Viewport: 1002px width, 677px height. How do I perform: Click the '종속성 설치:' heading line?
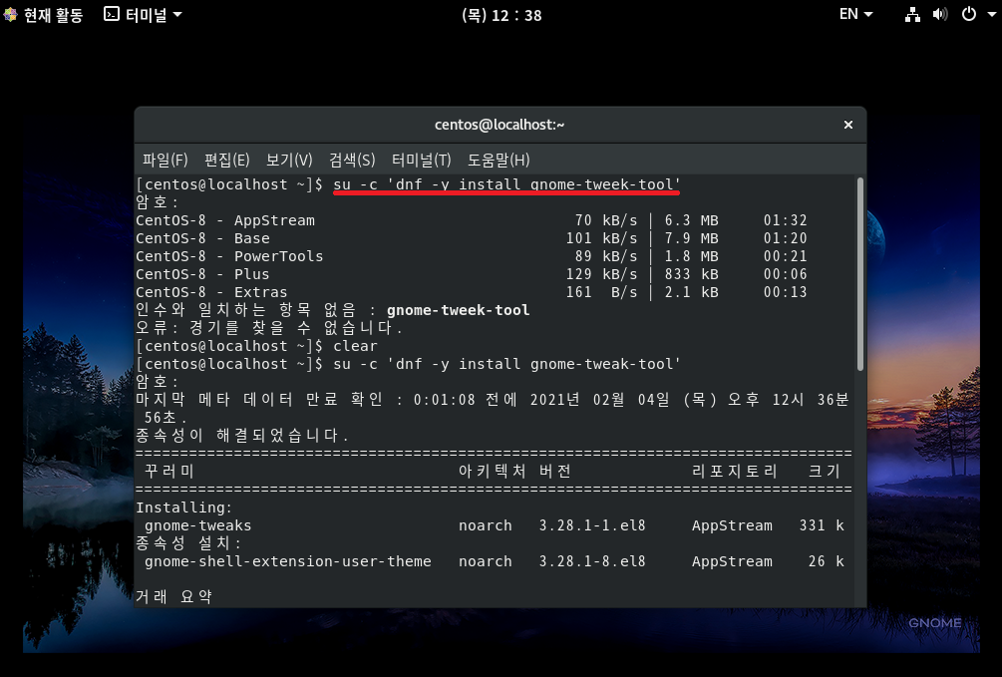[x=188, y=543]
